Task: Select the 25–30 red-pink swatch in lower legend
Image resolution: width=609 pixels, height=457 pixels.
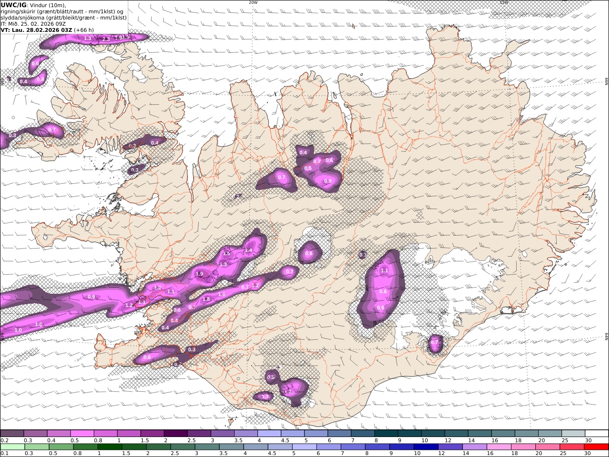Action: pyautogui.click(x=571, y=447)
